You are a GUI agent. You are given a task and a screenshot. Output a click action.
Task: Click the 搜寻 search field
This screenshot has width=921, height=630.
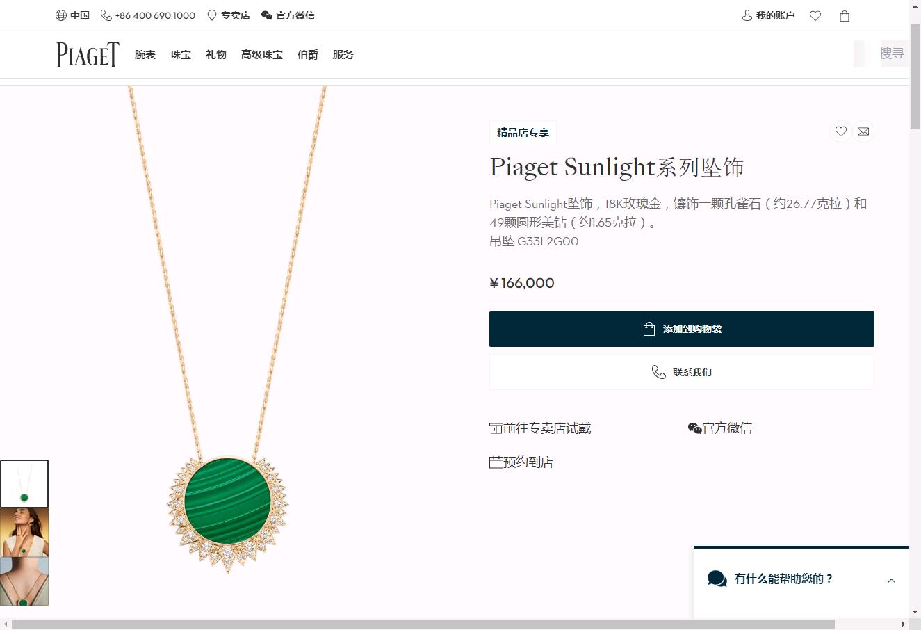coord(892,54)
